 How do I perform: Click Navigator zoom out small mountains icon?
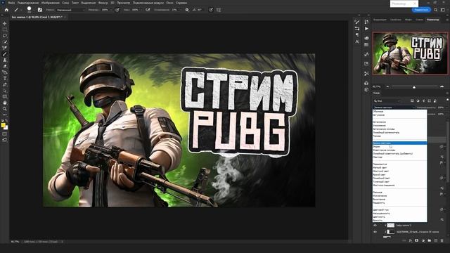coord(387,86)
